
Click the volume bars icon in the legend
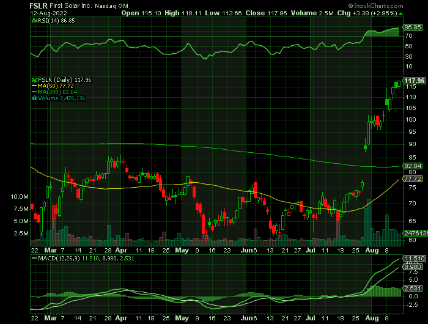pos(34,98)
